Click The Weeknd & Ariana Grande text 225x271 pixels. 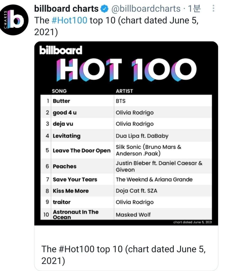coord(154,179)
